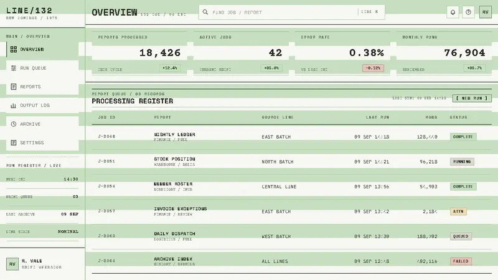Image resolution: width=498 pixels, height=280 pixels.
Task: Click the Run Queue sliders icon
Action: tap(13, 68)
